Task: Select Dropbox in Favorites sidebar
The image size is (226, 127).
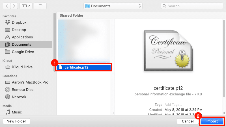Action: (x=19, y=22)
